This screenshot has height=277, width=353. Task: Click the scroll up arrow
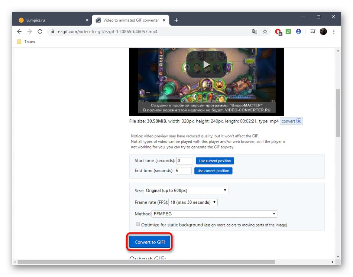tap(338, 51)
